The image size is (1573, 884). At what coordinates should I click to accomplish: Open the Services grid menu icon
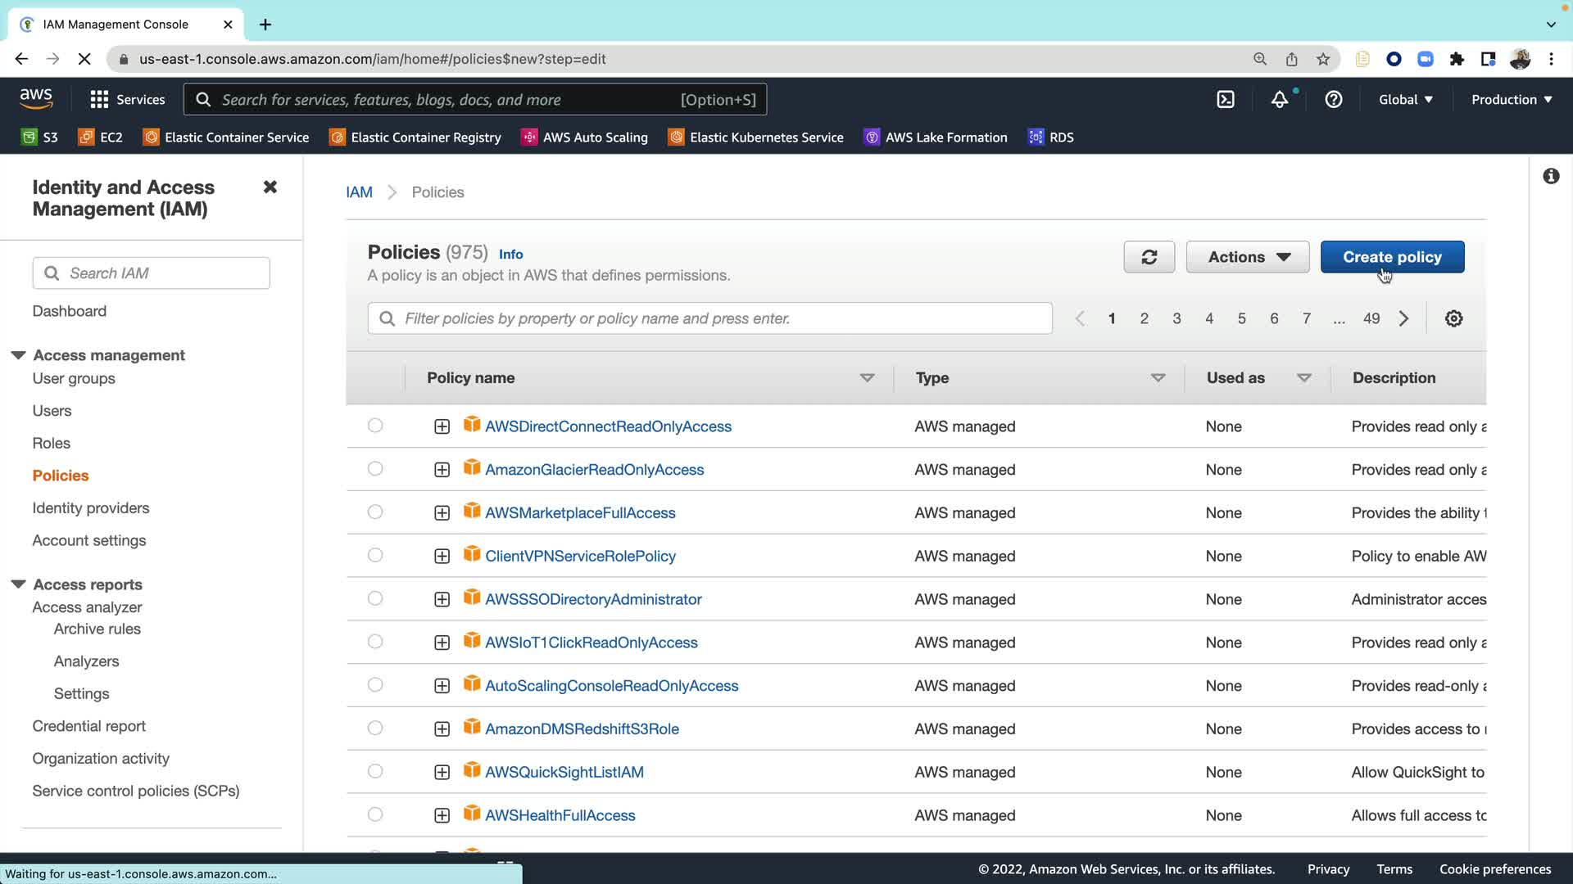click(99, 100)
